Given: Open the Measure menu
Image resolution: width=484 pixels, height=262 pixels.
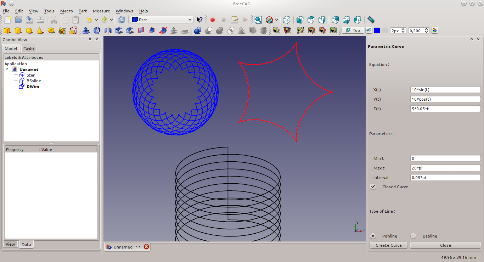Looking at the screenshot, I should tap(101, 11).
